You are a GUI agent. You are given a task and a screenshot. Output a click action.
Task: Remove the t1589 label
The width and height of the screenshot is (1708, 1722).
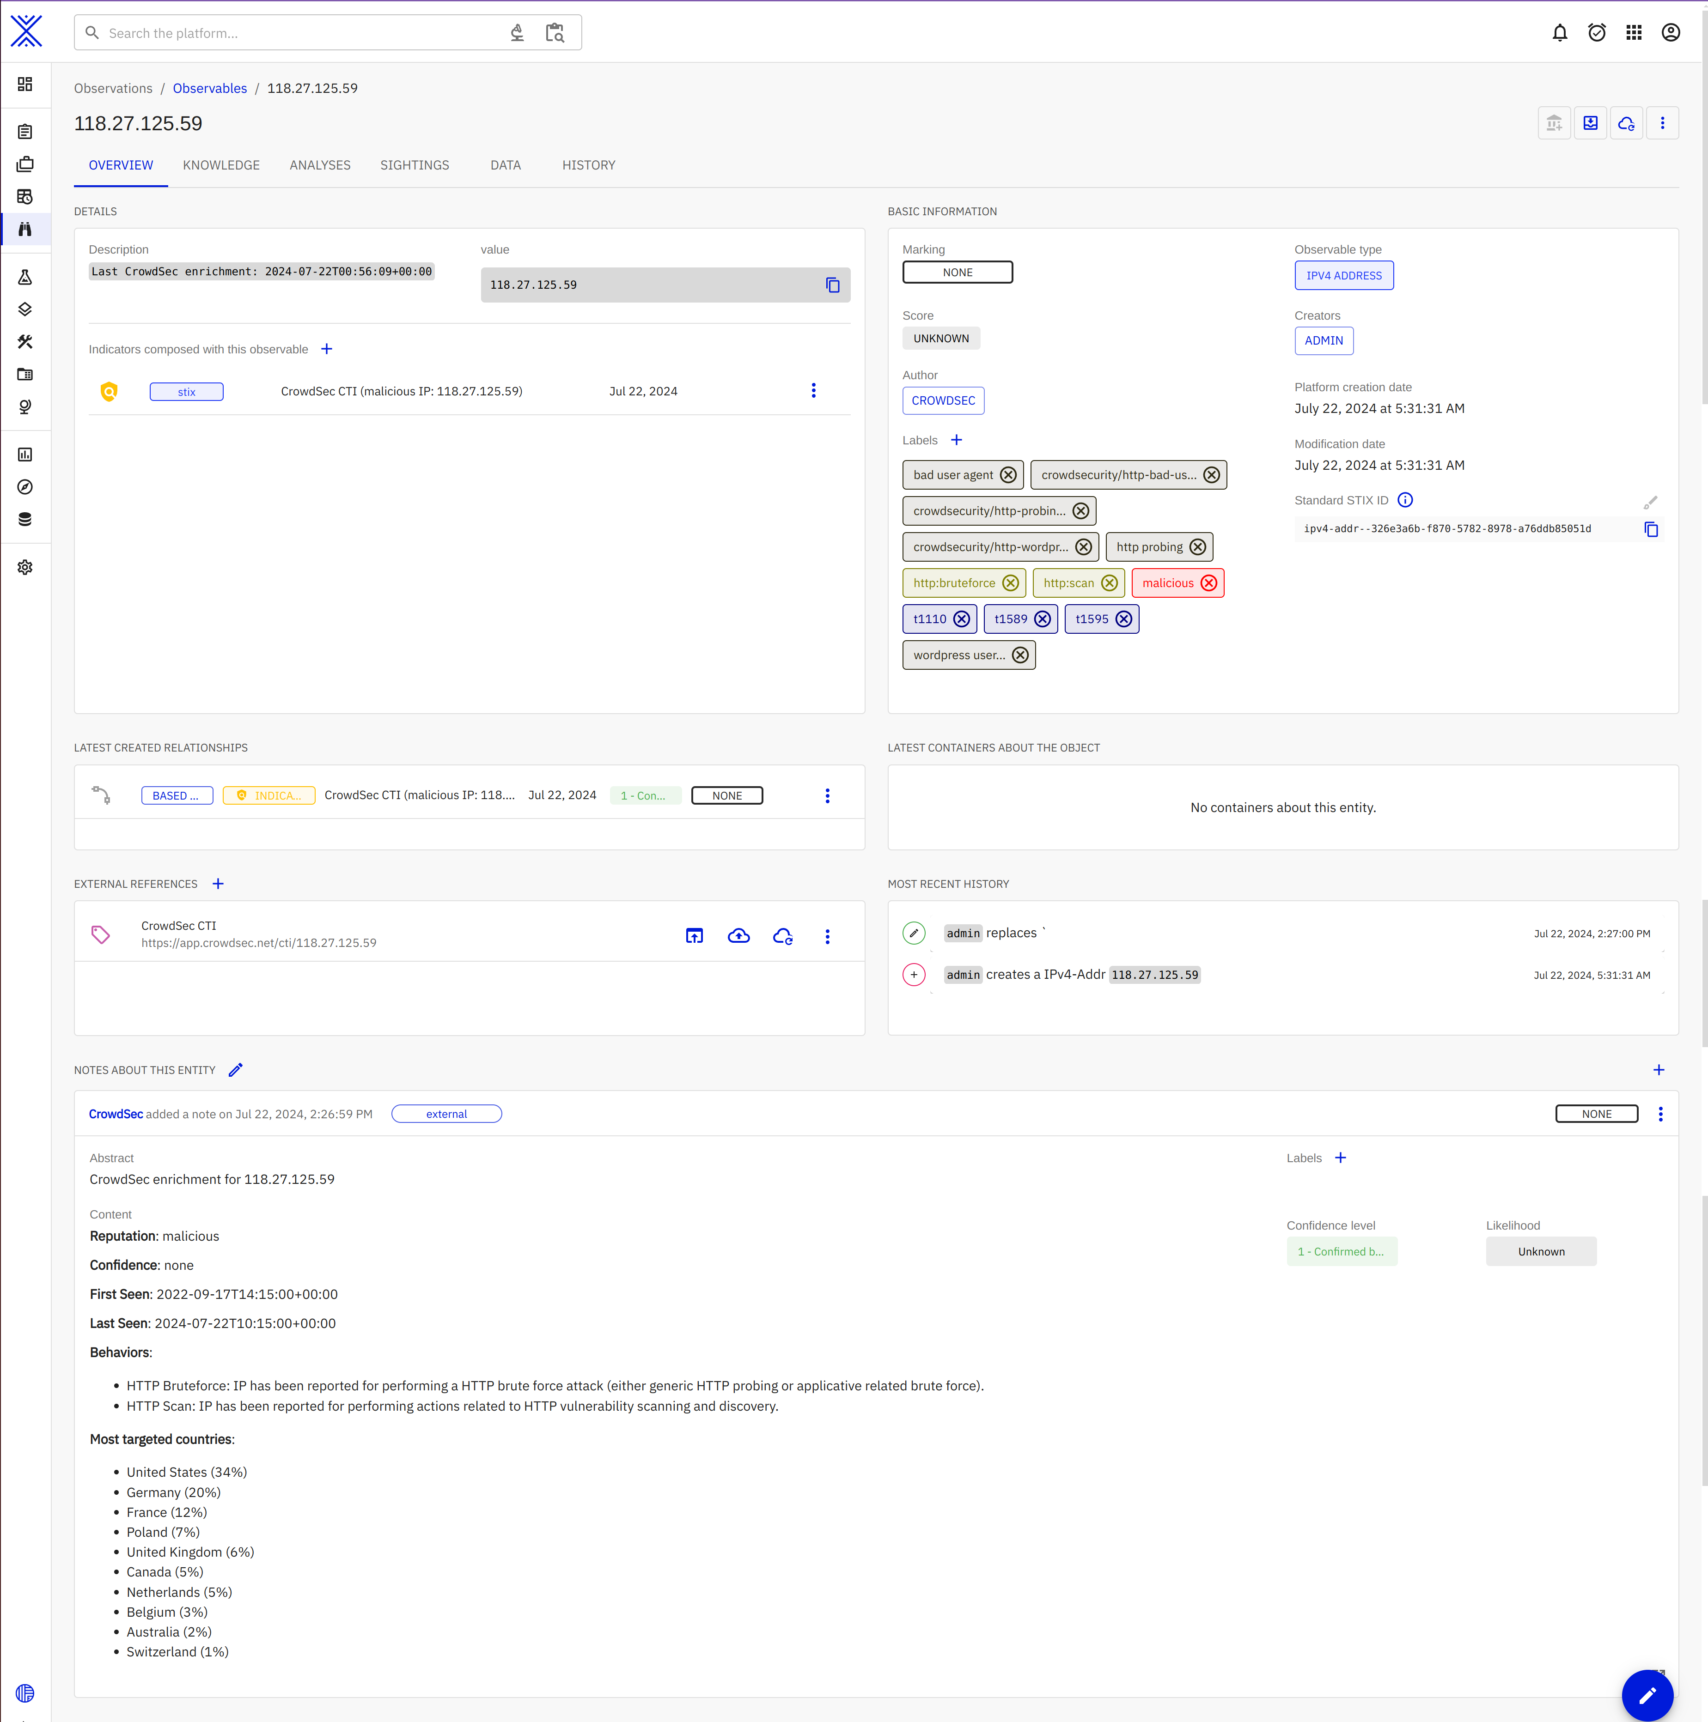point(1042,619)
